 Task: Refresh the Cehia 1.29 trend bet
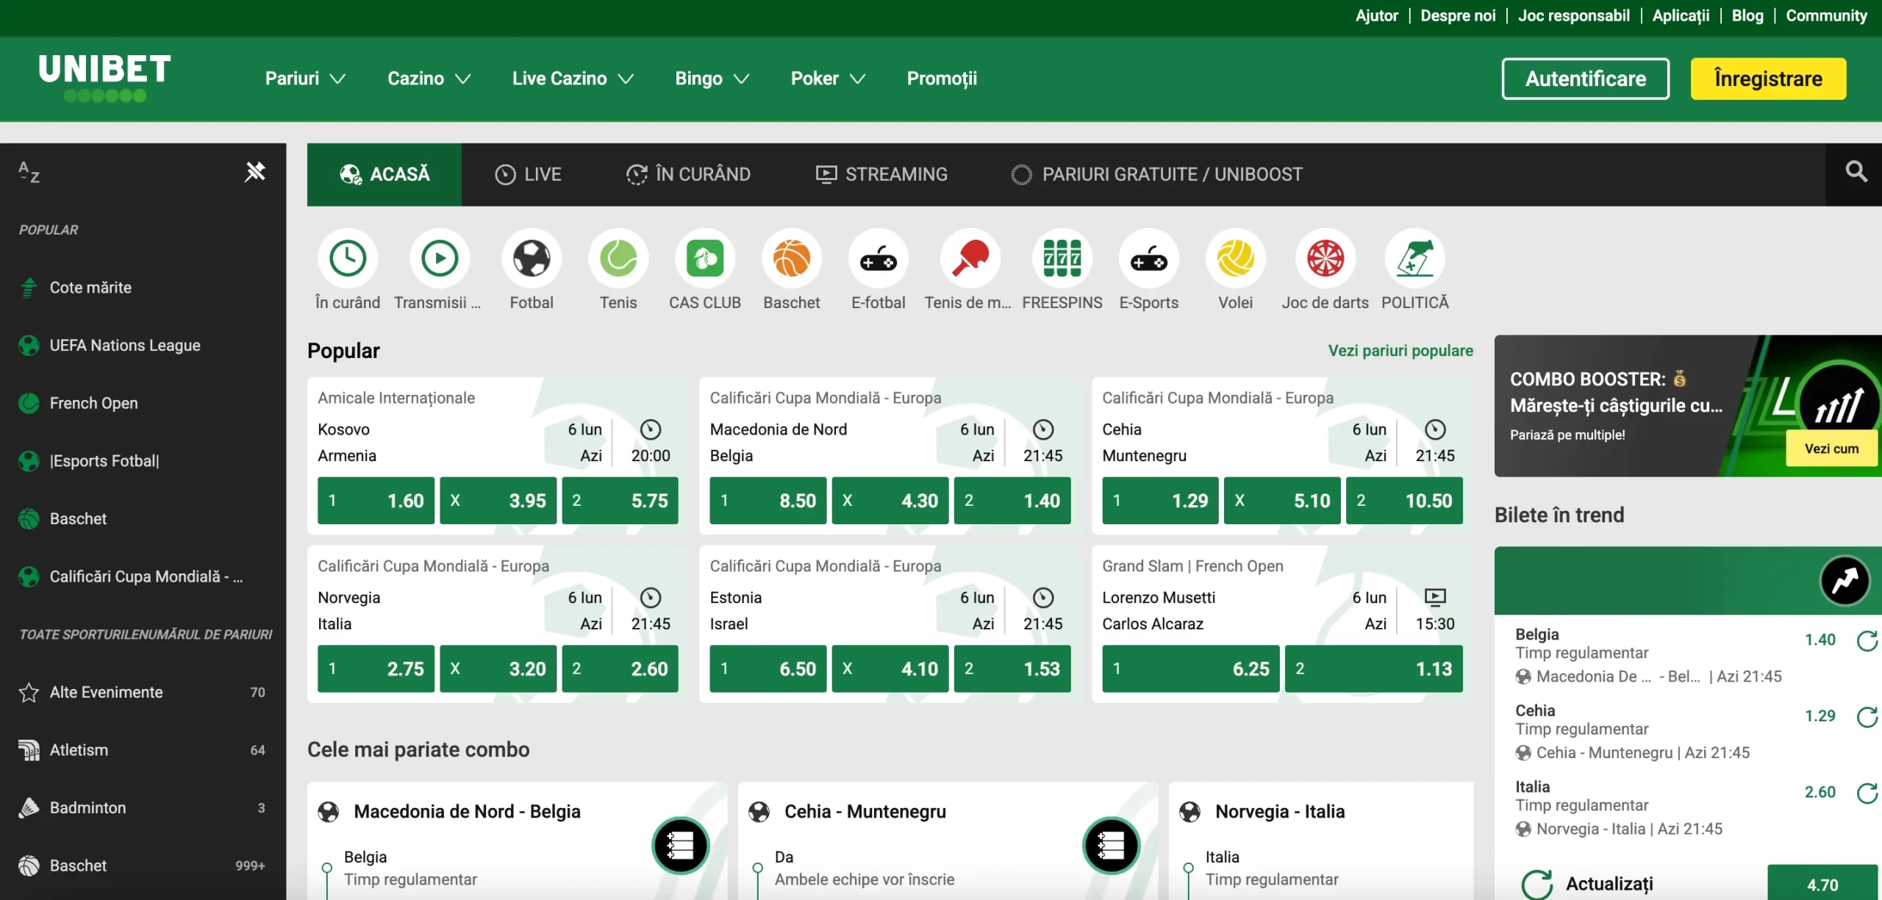pyautogui.click(x=1867, y=716)
